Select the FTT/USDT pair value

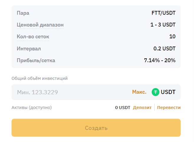coord(164,13)
